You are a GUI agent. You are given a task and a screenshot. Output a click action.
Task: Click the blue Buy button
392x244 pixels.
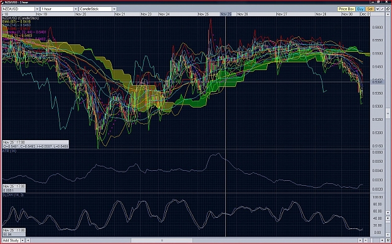[360, 9]
